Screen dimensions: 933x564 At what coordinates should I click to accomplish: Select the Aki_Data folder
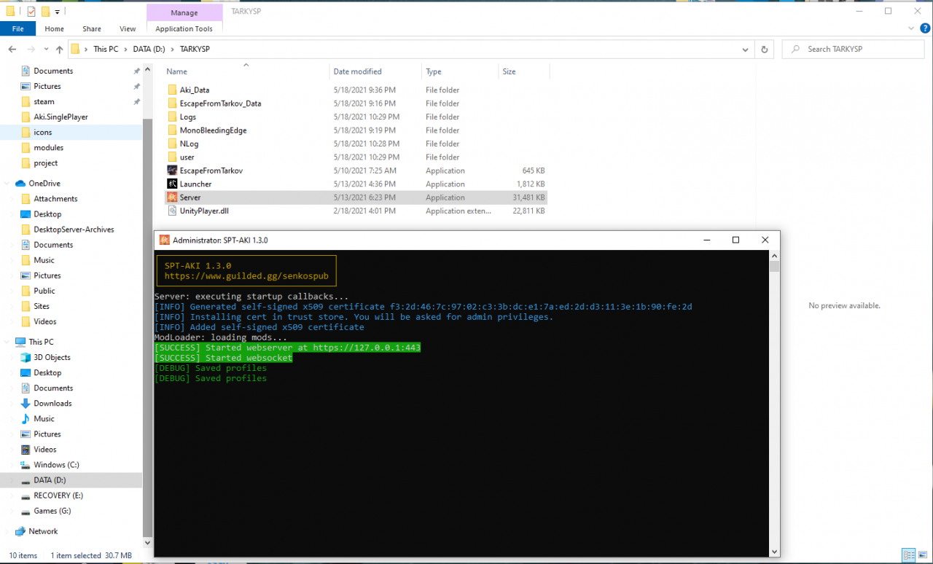coord(195,90)
